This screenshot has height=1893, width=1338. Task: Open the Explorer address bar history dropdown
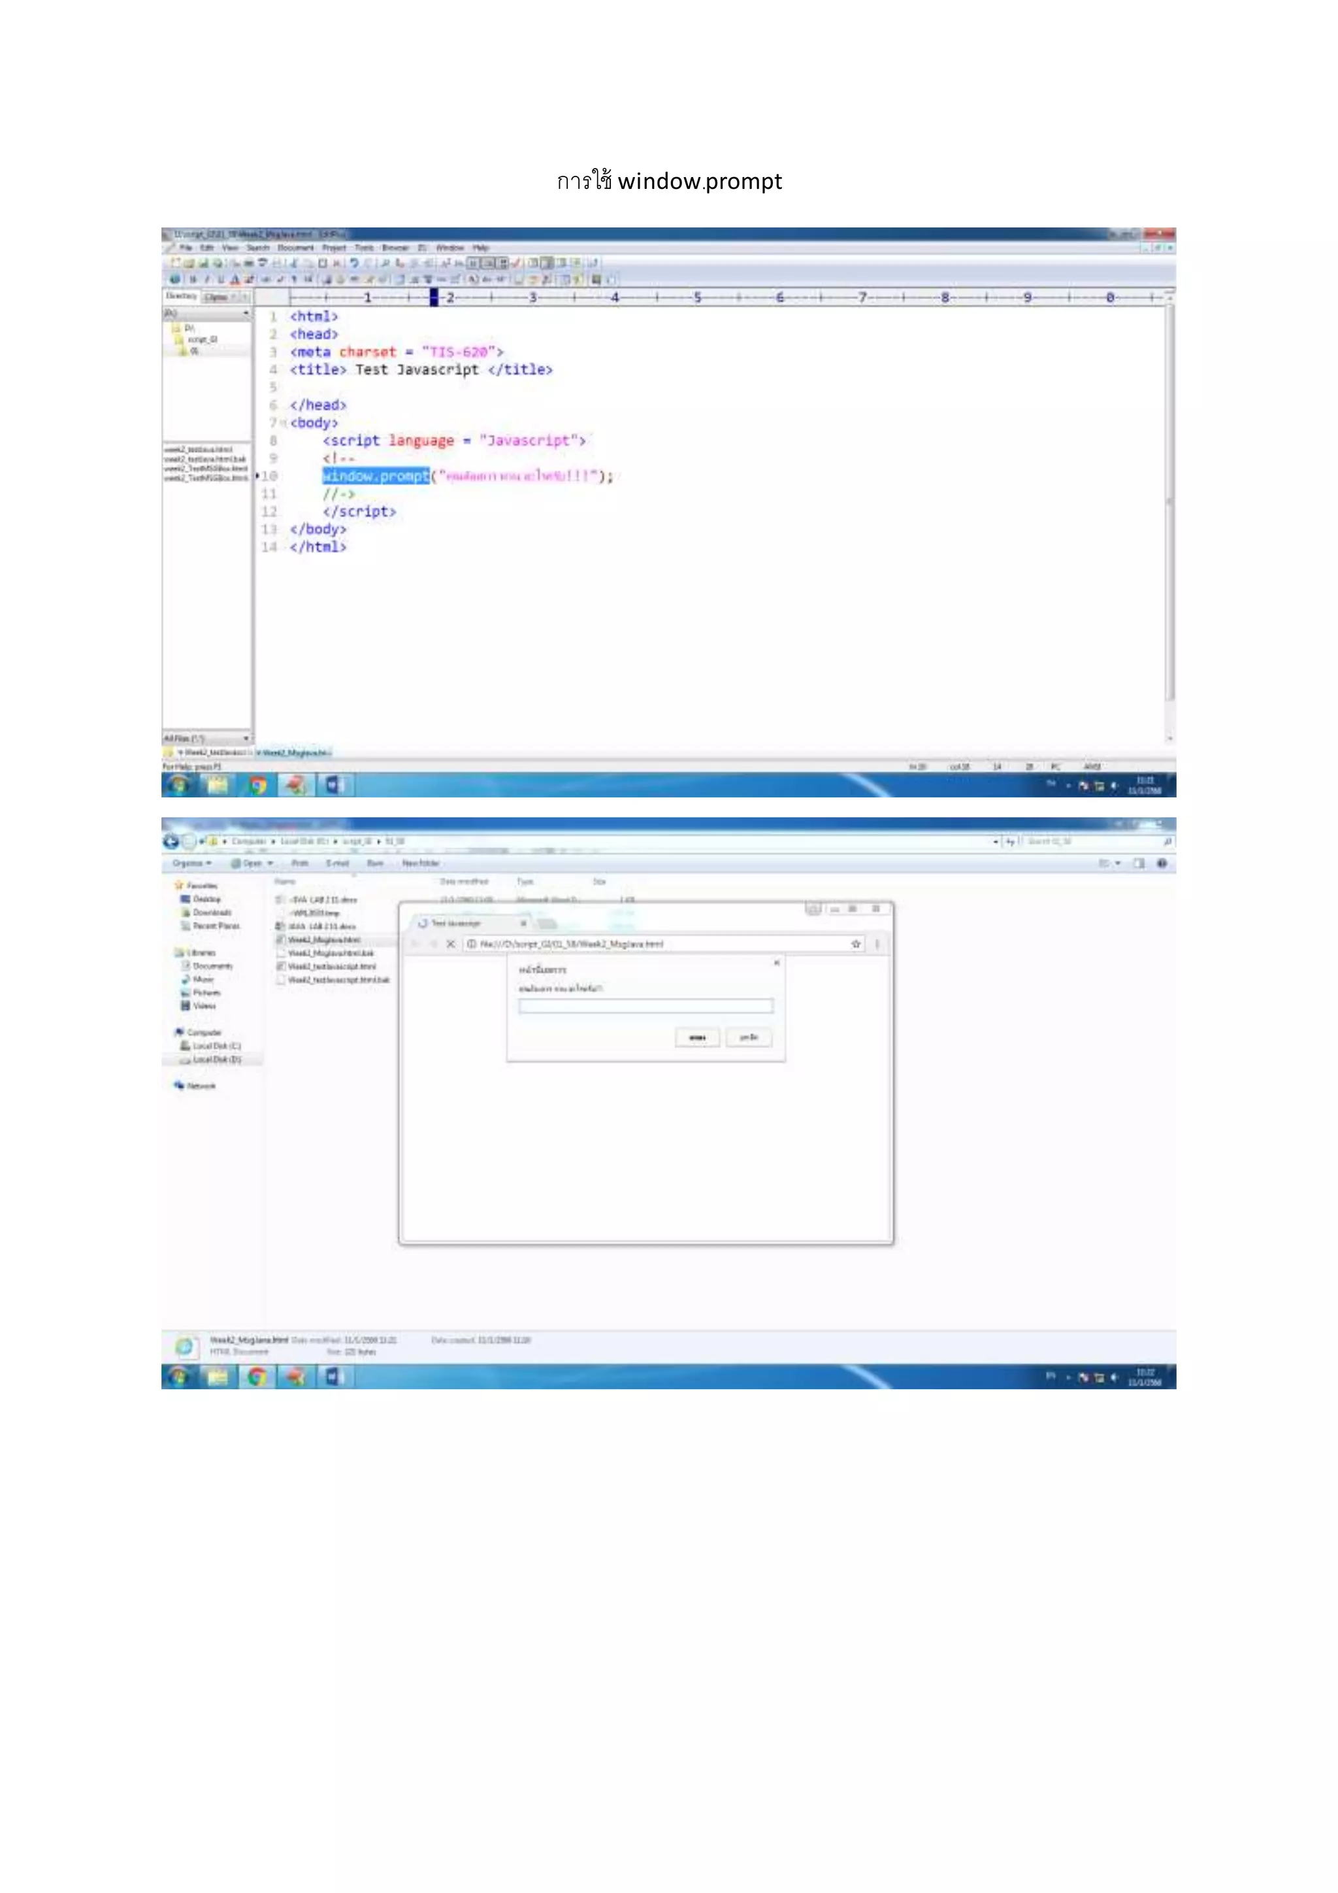pyautogui.click(x=995, y=842)
